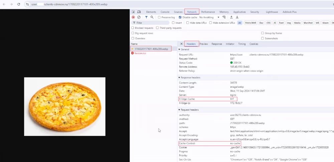Collapse the General section
Viewport: 334px width, 162px height.
[179, 49]
